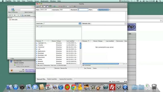The width and height of the screenshot is (163, 92).
Task: Select the Documents directory row
Action: coord(58,57)
